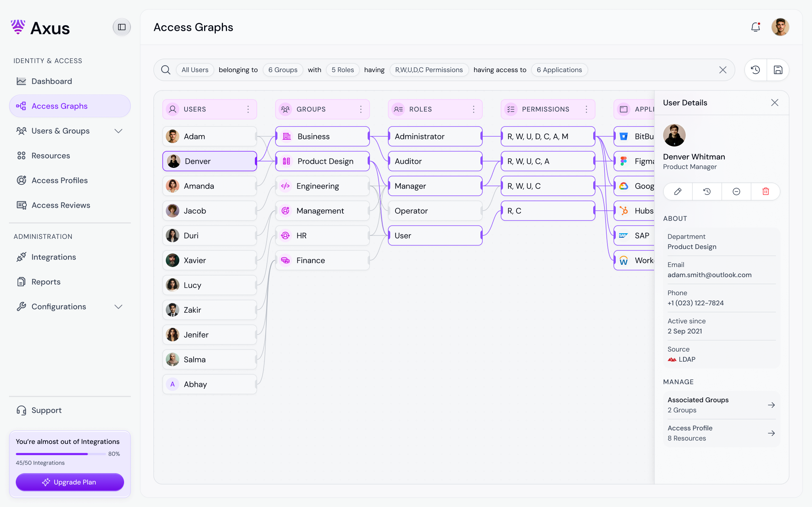Image resolution: width=812 pixels, height=507 pixels.
Task: Open profile avatar in top right corner
Action: (x=780, y=27)
